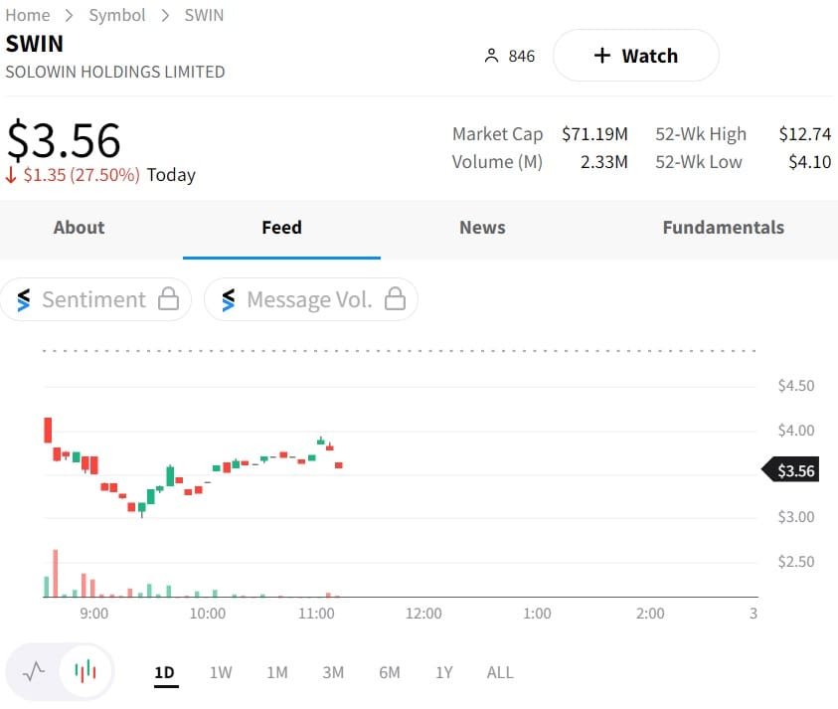838x709 pixels.
Task: Click the lock icon on Message Vol.
Action: [396, 299]
